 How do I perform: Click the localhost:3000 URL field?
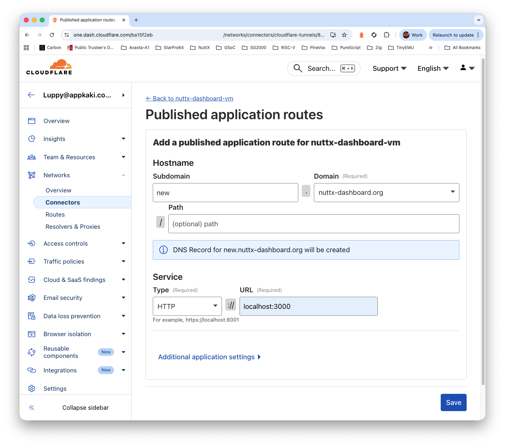point(308,306)
